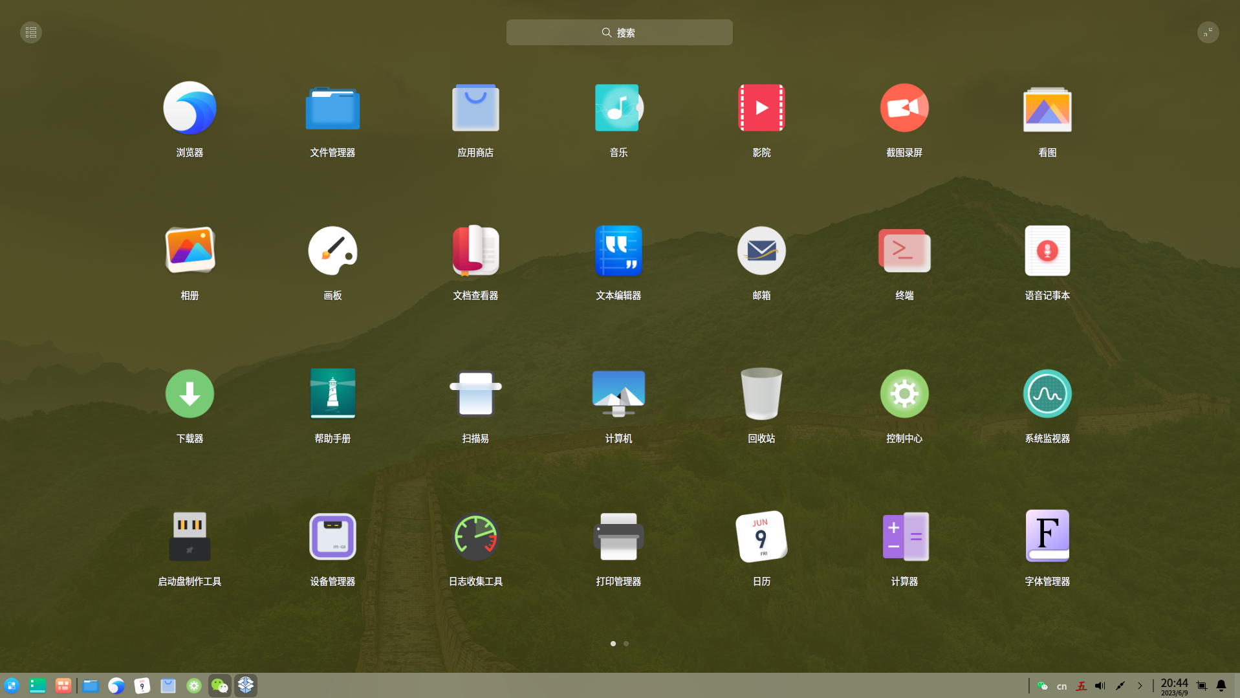Open the volume control in the system tray

click(x=1100, y=686)
